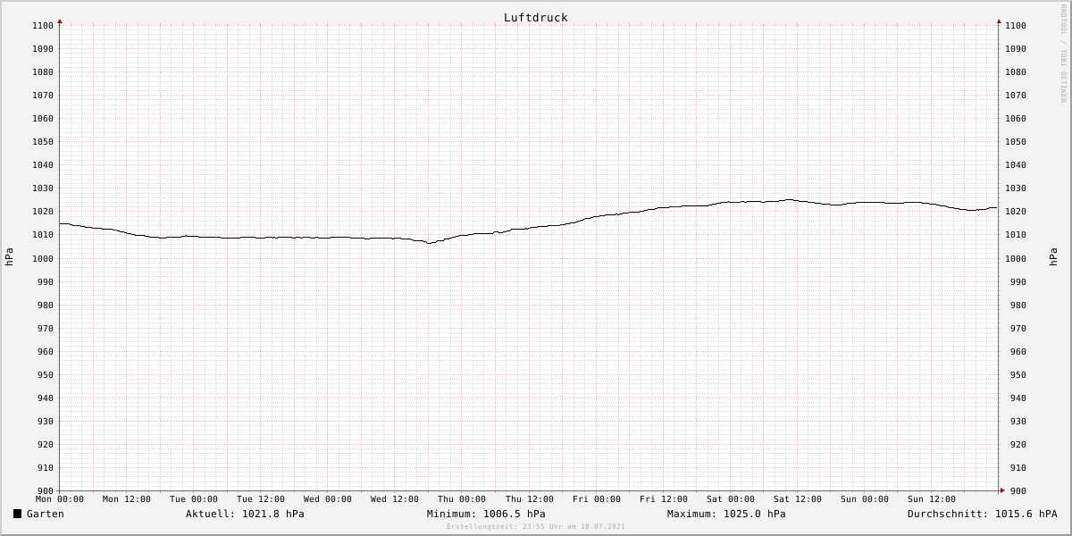The image size is (1072, 536).
Task: Click the 1050 label on left axis
Action: click(43, 142)
